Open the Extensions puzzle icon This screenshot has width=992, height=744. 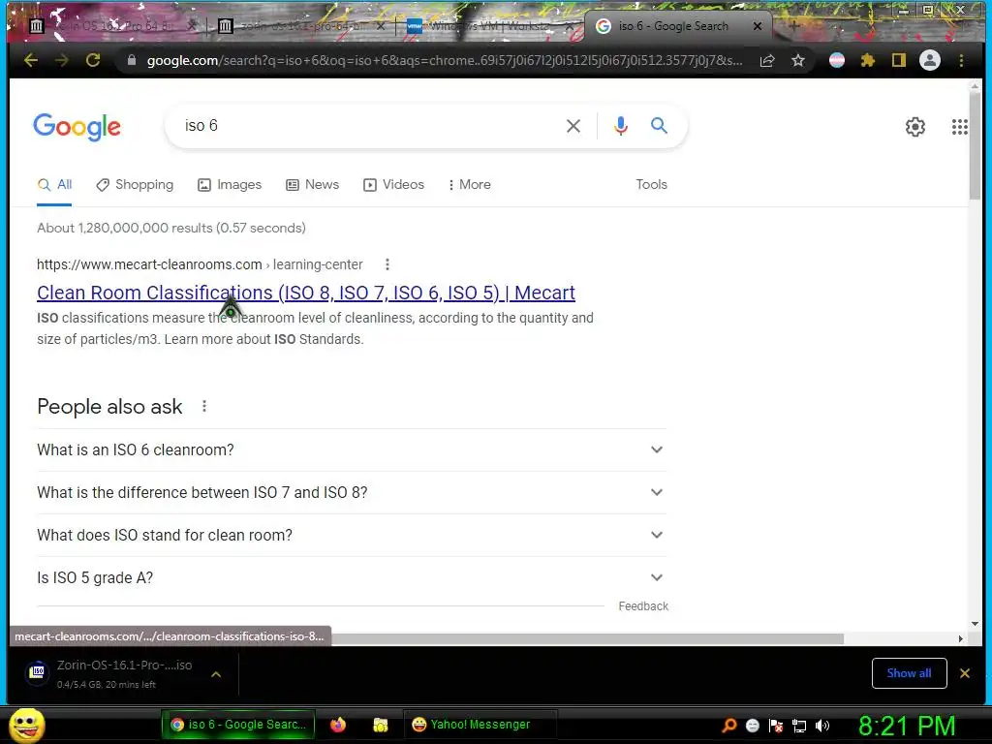point(867,60)
